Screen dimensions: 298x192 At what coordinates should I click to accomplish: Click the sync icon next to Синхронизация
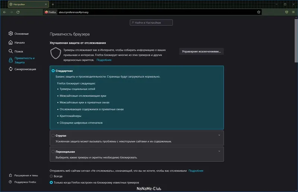pos(11,69)
